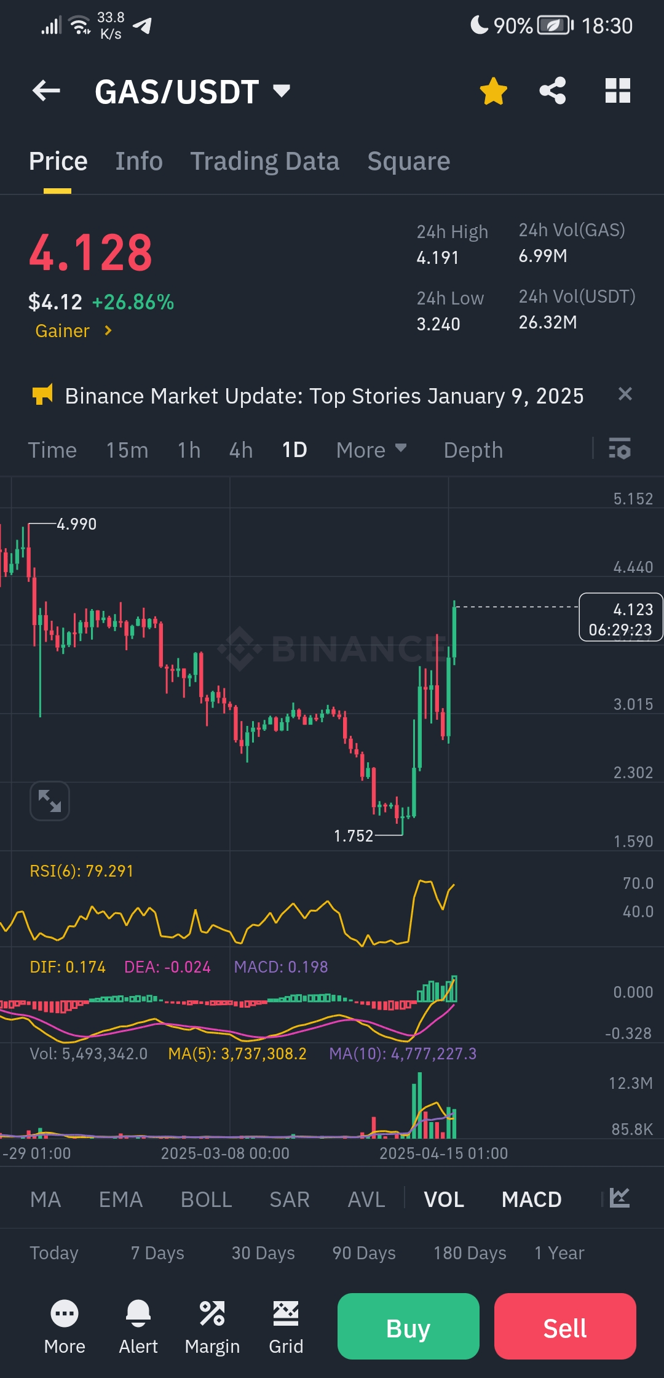Tap the 24h High 4.191 value

click(x=438, y=258)
